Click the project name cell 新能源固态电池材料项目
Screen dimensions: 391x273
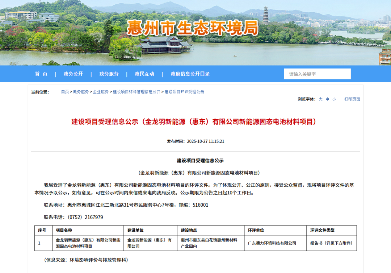pos(88,243)
